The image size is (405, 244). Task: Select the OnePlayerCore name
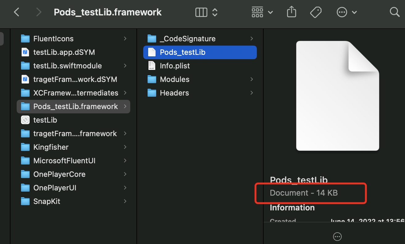[59, 174]
